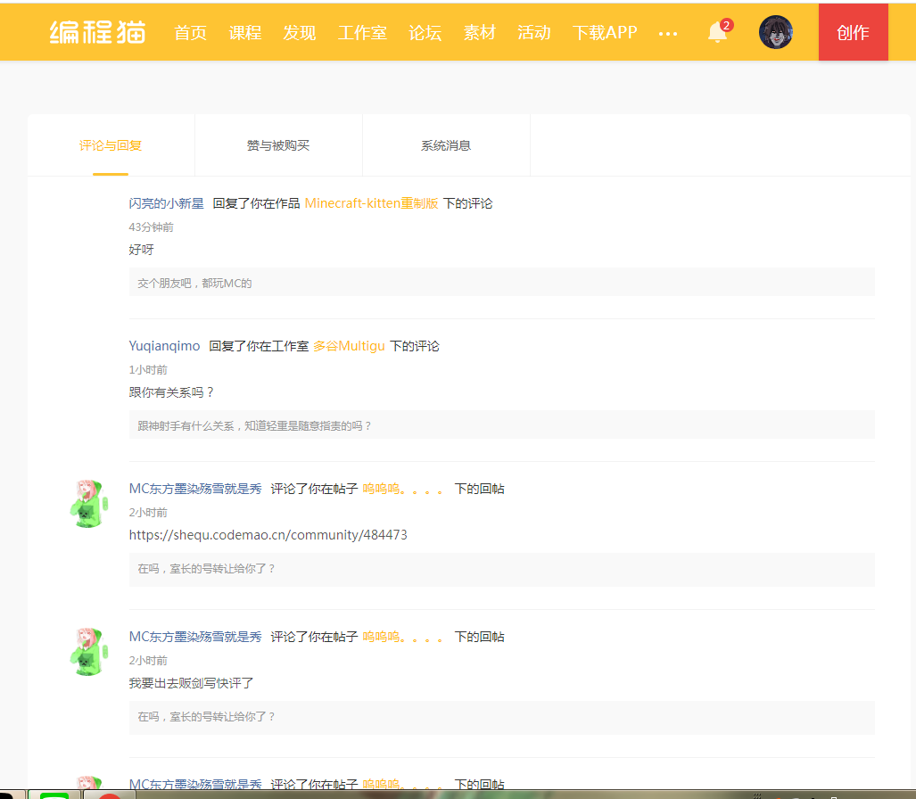Click the 43分钟前 timestamp
Image resolution: width=916 pixels, height=799 pixels.
tap(152, 227)
